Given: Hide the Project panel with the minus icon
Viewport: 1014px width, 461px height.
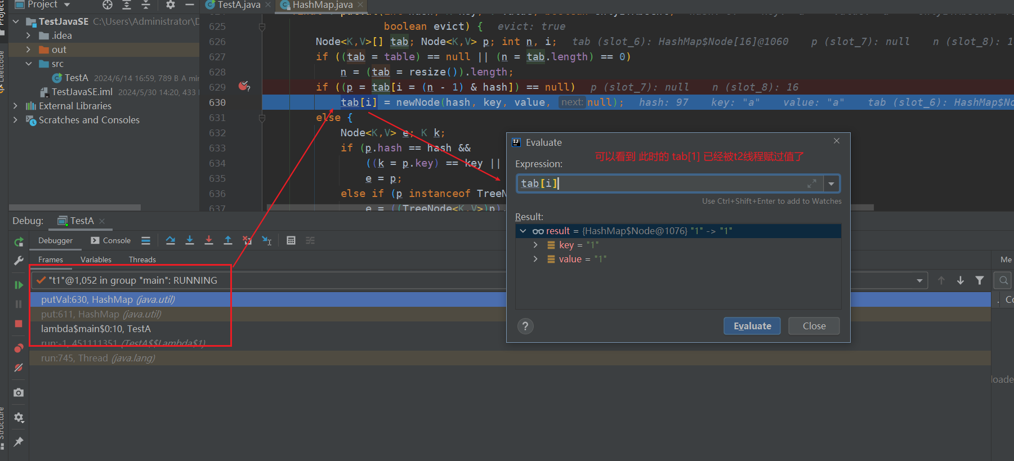Looking at the screenshot, I should pyautogui.click(x=190, y=5).
